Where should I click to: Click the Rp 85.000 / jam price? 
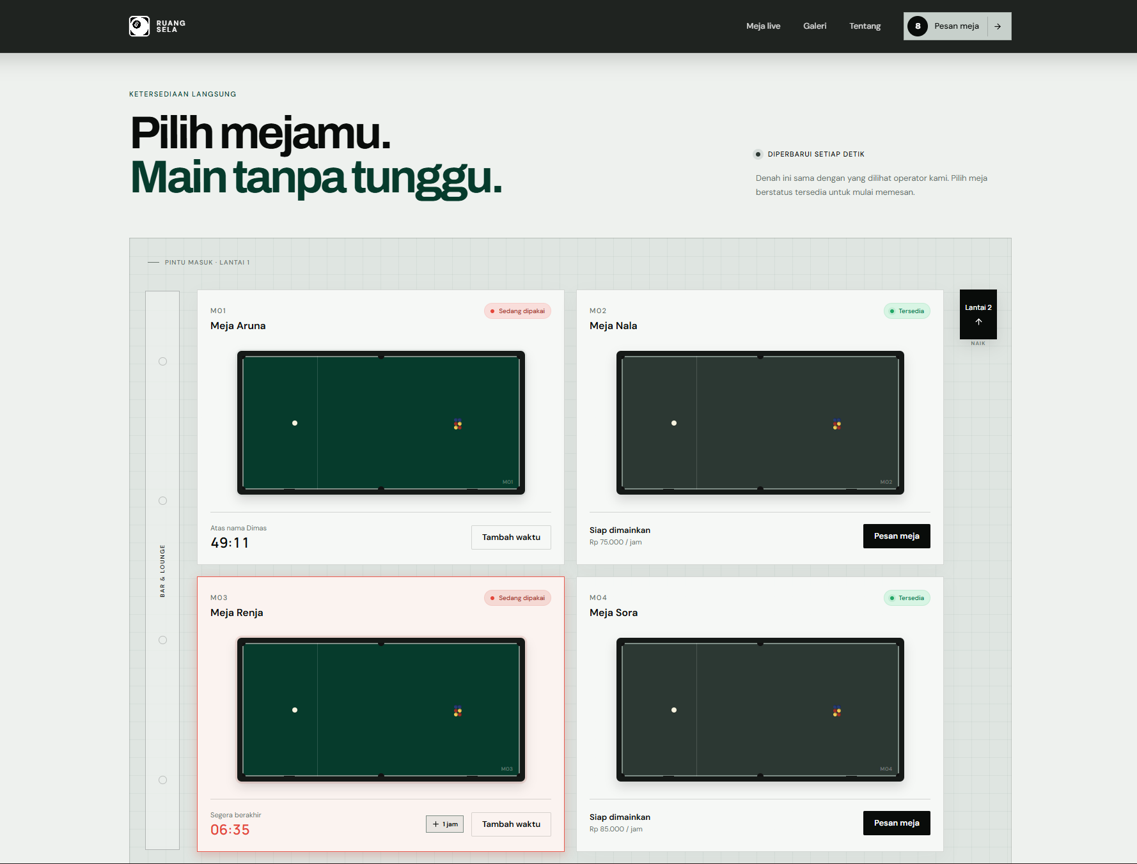(x=616, y=829)
